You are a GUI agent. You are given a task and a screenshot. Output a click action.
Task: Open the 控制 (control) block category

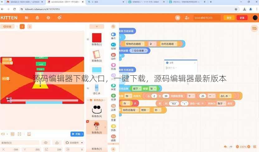113,46
